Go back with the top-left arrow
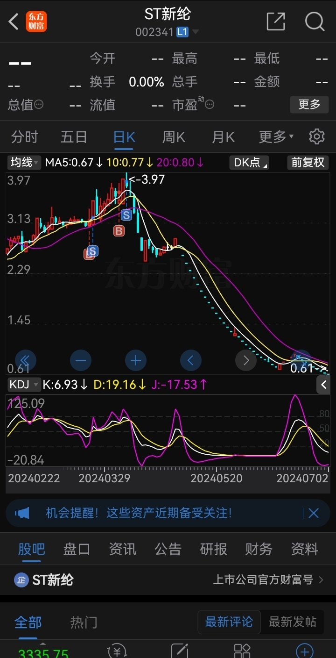 (14, 21)
